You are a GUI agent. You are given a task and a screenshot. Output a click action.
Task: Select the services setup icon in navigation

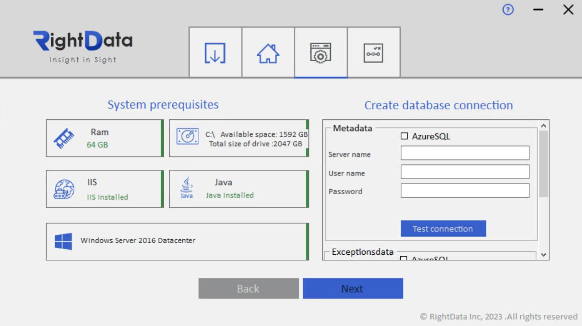click(374, 52)
